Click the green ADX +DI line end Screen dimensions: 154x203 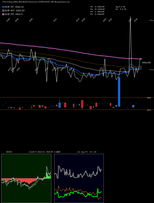pos(101,192)
